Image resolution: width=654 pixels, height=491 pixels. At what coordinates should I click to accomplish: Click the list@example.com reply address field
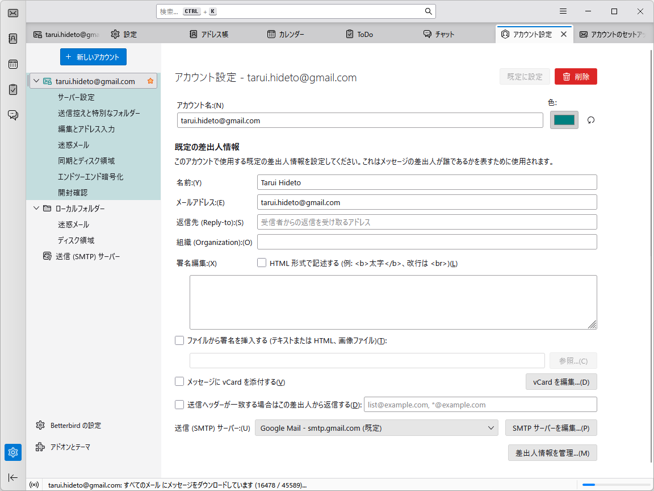480,405
